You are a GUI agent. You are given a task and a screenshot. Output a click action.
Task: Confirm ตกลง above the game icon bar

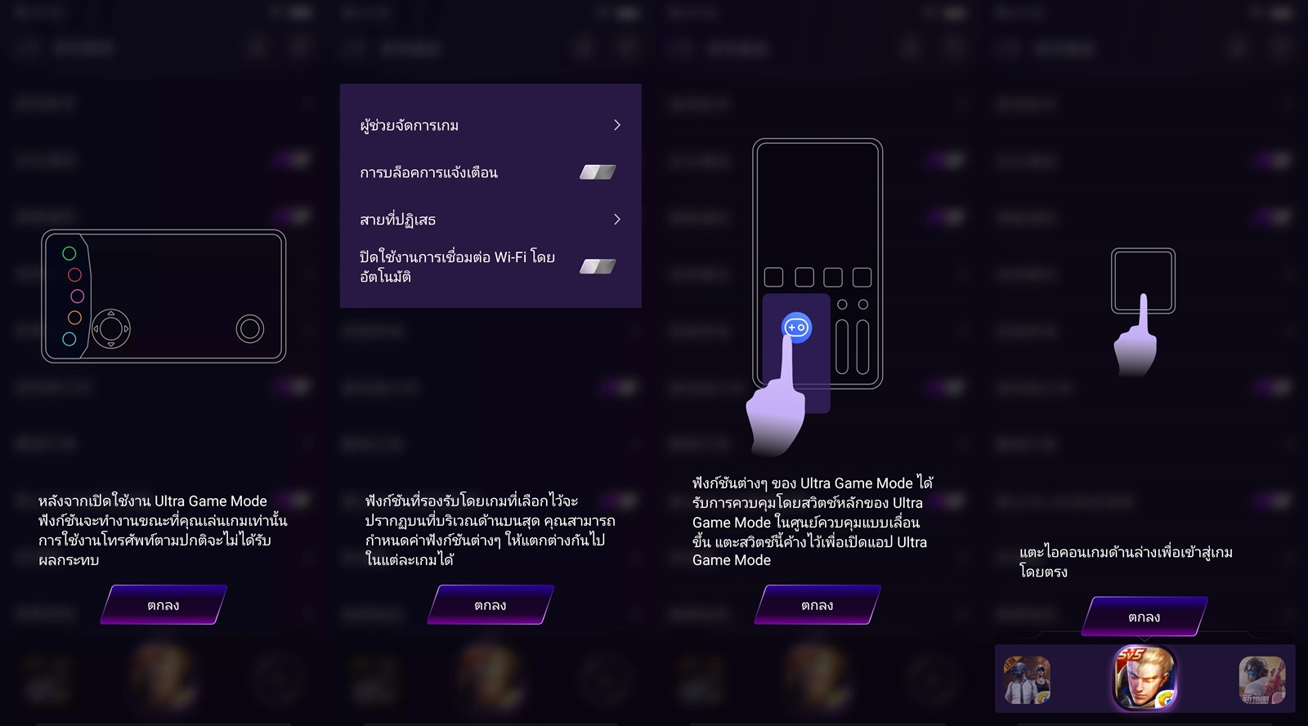click(x=1144, y=617)
